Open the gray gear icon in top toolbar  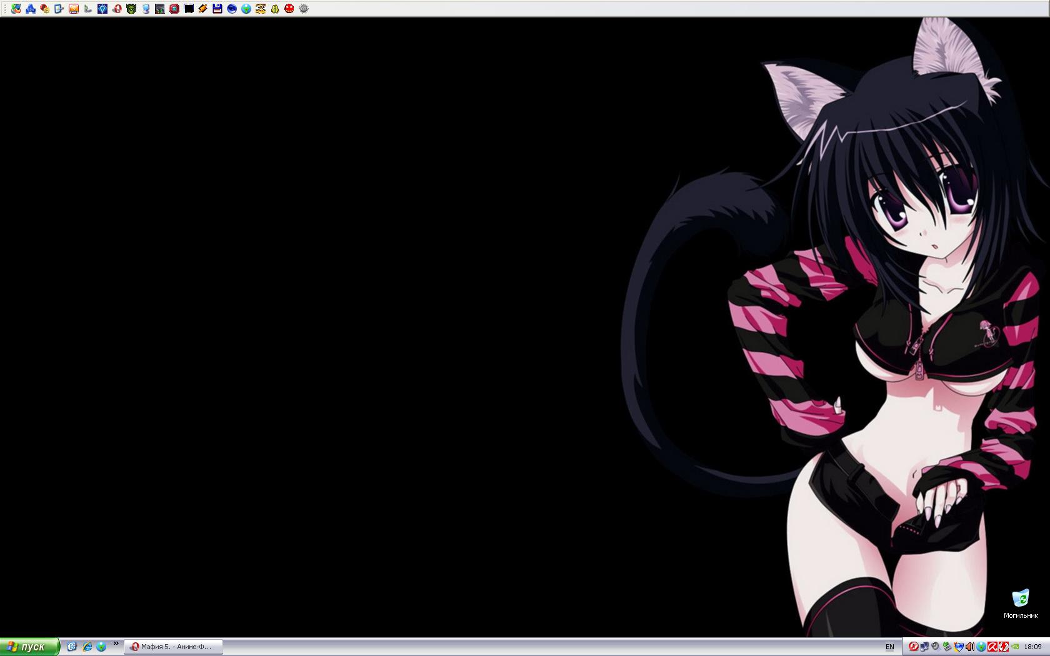pyautogui.click(x=304, y=9)
